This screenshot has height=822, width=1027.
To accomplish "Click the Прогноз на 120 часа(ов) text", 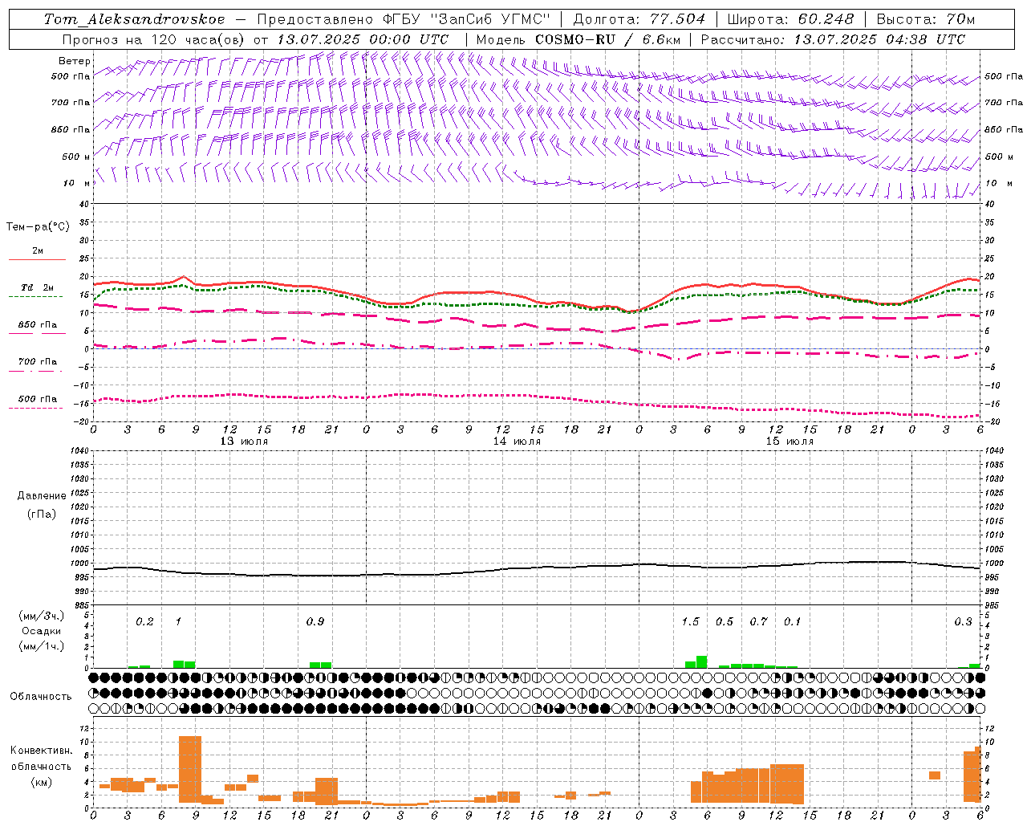I will pyautogui.click(x=154, y=39).
